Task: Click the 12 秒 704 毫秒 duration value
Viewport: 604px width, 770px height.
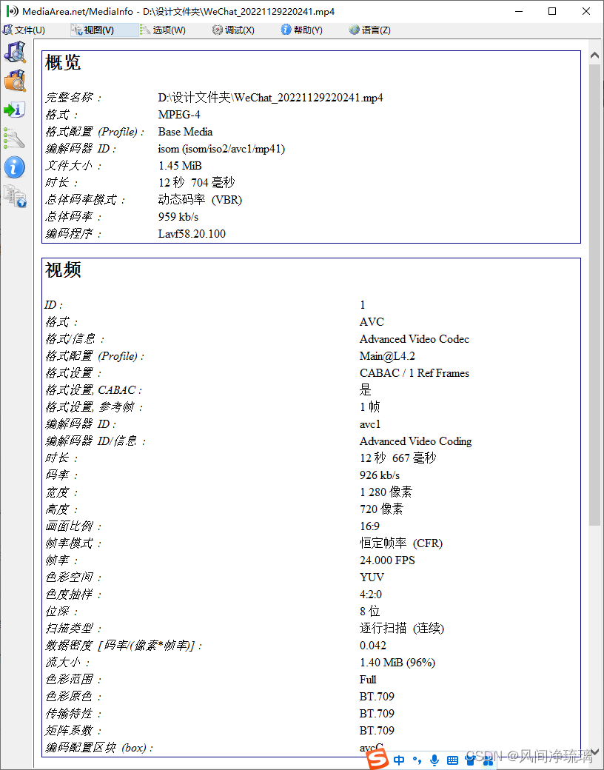Action: (196, 183)
